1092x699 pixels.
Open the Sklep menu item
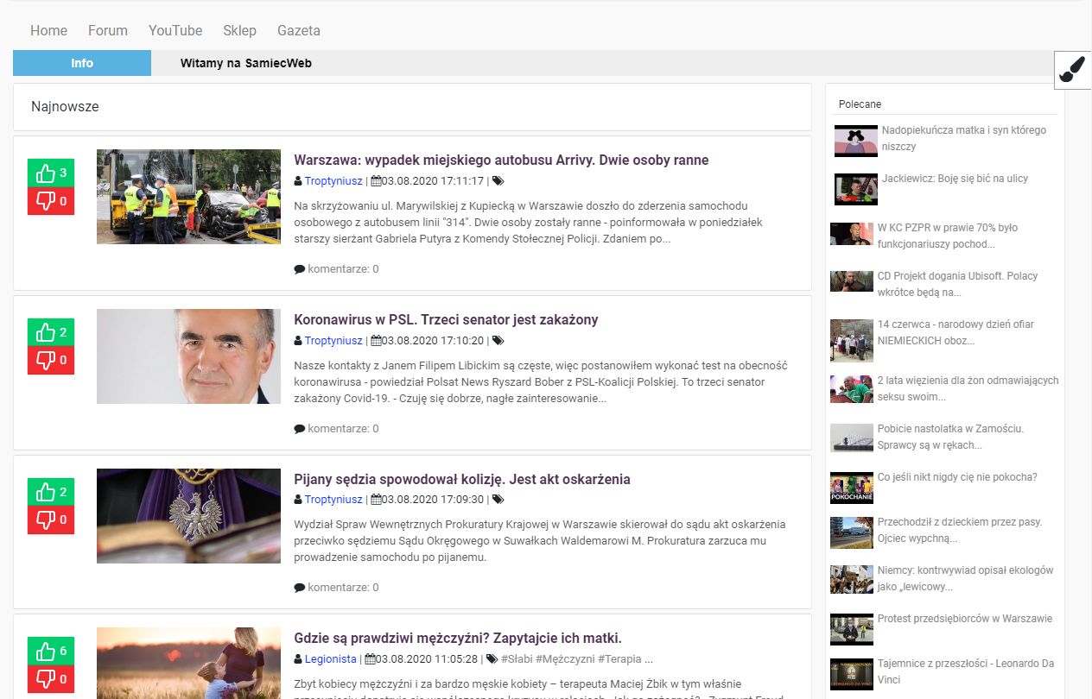(x=239, y=30)
